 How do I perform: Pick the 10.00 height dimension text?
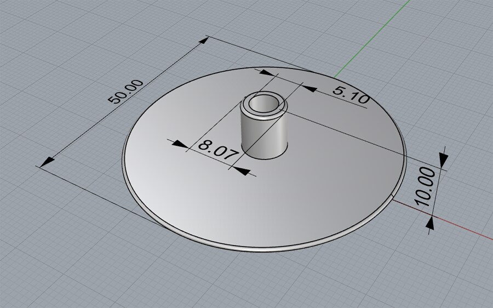426,186
